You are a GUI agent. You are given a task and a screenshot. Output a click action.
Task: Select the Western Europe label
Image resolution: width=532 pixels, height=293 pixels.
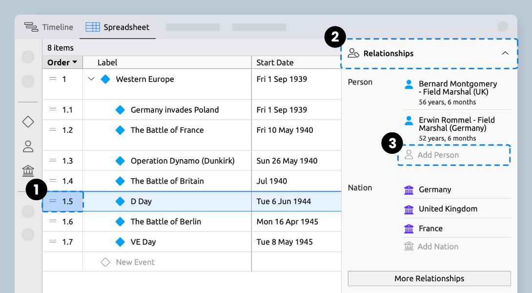coord(145,79)
